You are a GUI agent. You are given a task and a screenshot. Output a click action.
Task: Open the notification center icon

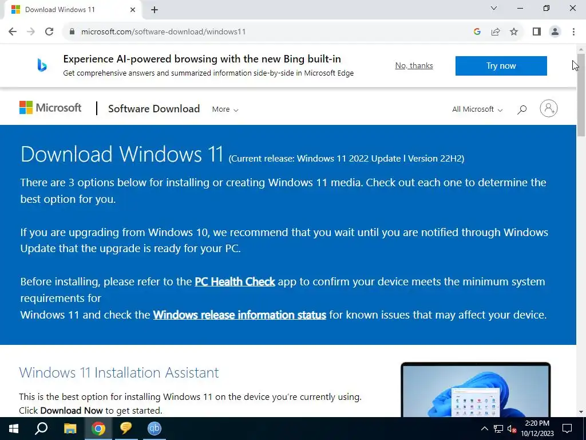tap(567, 429)
